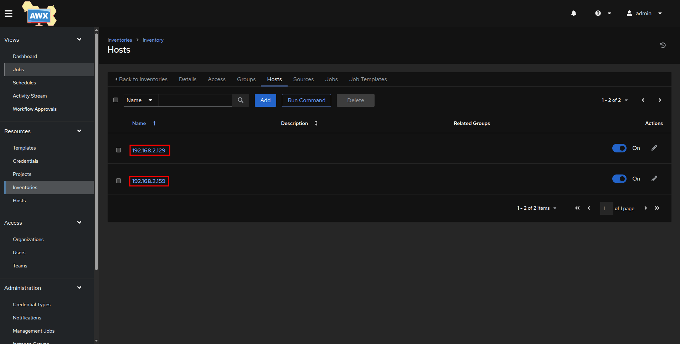
Task: Check the box for host 192.168.2.159
Action: coord(119,181)
